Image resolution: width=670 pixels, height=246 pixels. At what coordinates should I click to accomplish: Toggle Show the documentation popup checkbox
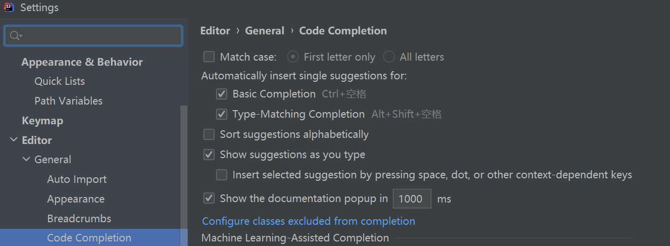click(209, 198)
